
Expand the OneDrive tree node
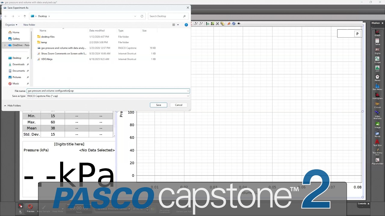tap(5, 45)
